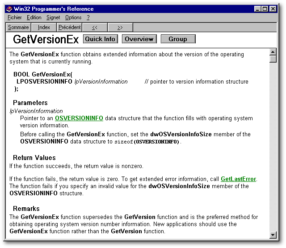
Task: Click the Index toolbar button
Action: click(x=44, y=27)
